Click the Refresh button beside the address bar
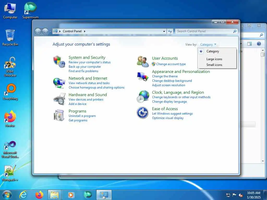 pyautogui.click(x=170, y=31)
